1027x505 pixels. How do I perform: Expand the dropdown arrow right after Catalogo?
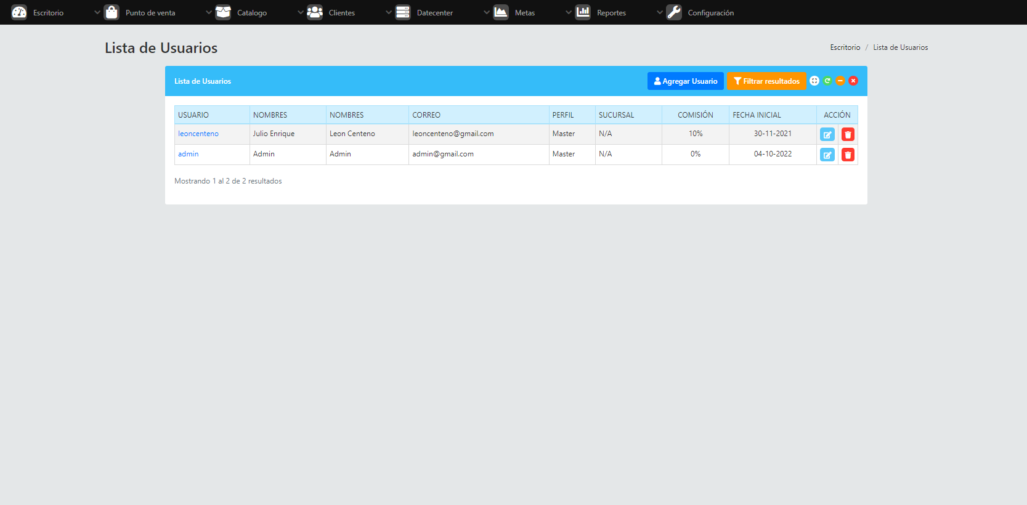point(300,12)
